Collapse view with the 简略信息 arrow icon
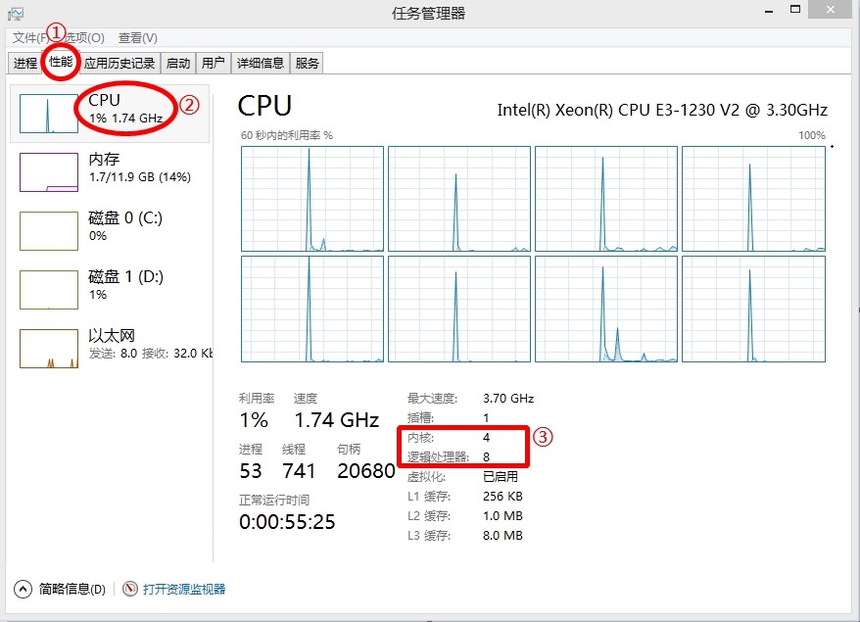This screenshot has height=622, width=860. pyautogui.click(x=24, y=589)
